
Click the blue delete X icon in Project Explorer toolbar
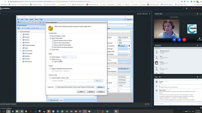pyautogui.click(x=28, y=28)
